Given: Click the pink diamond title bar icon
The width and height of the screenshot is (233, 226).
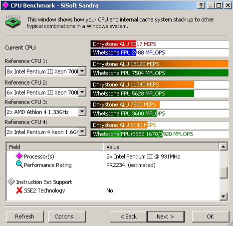Looking at the screenshot, I should coord(5,5).
